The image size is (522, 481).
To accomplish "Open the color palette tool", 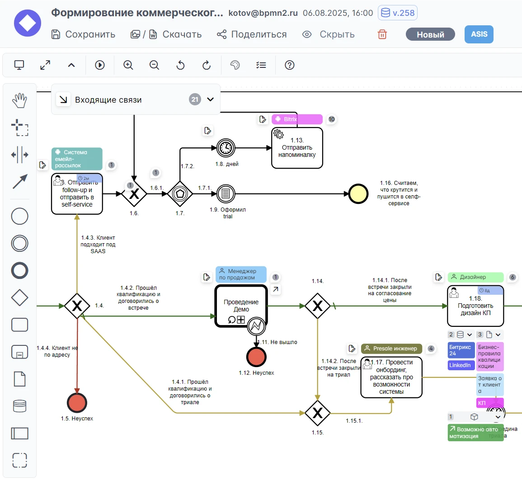I will click(235, 65).
